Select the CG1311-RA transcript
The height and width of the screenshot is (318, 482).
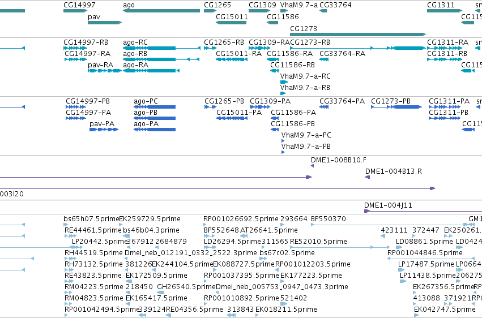coord(445,48)
